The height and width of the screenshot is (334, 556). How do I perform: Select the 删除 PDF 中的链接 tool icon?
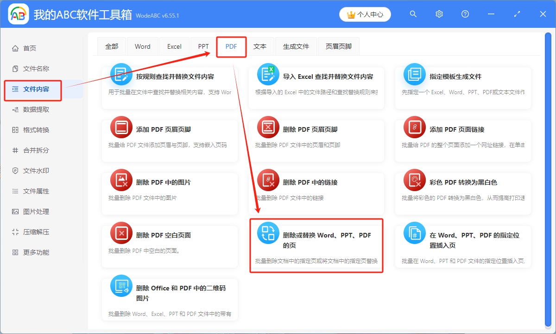[268, 181]
